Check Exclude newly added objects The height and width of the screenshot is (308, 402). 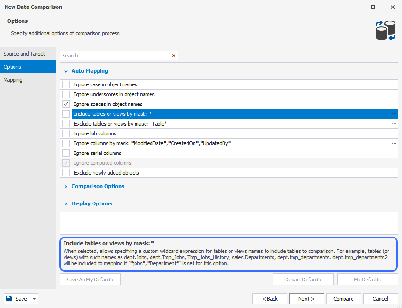65,173
